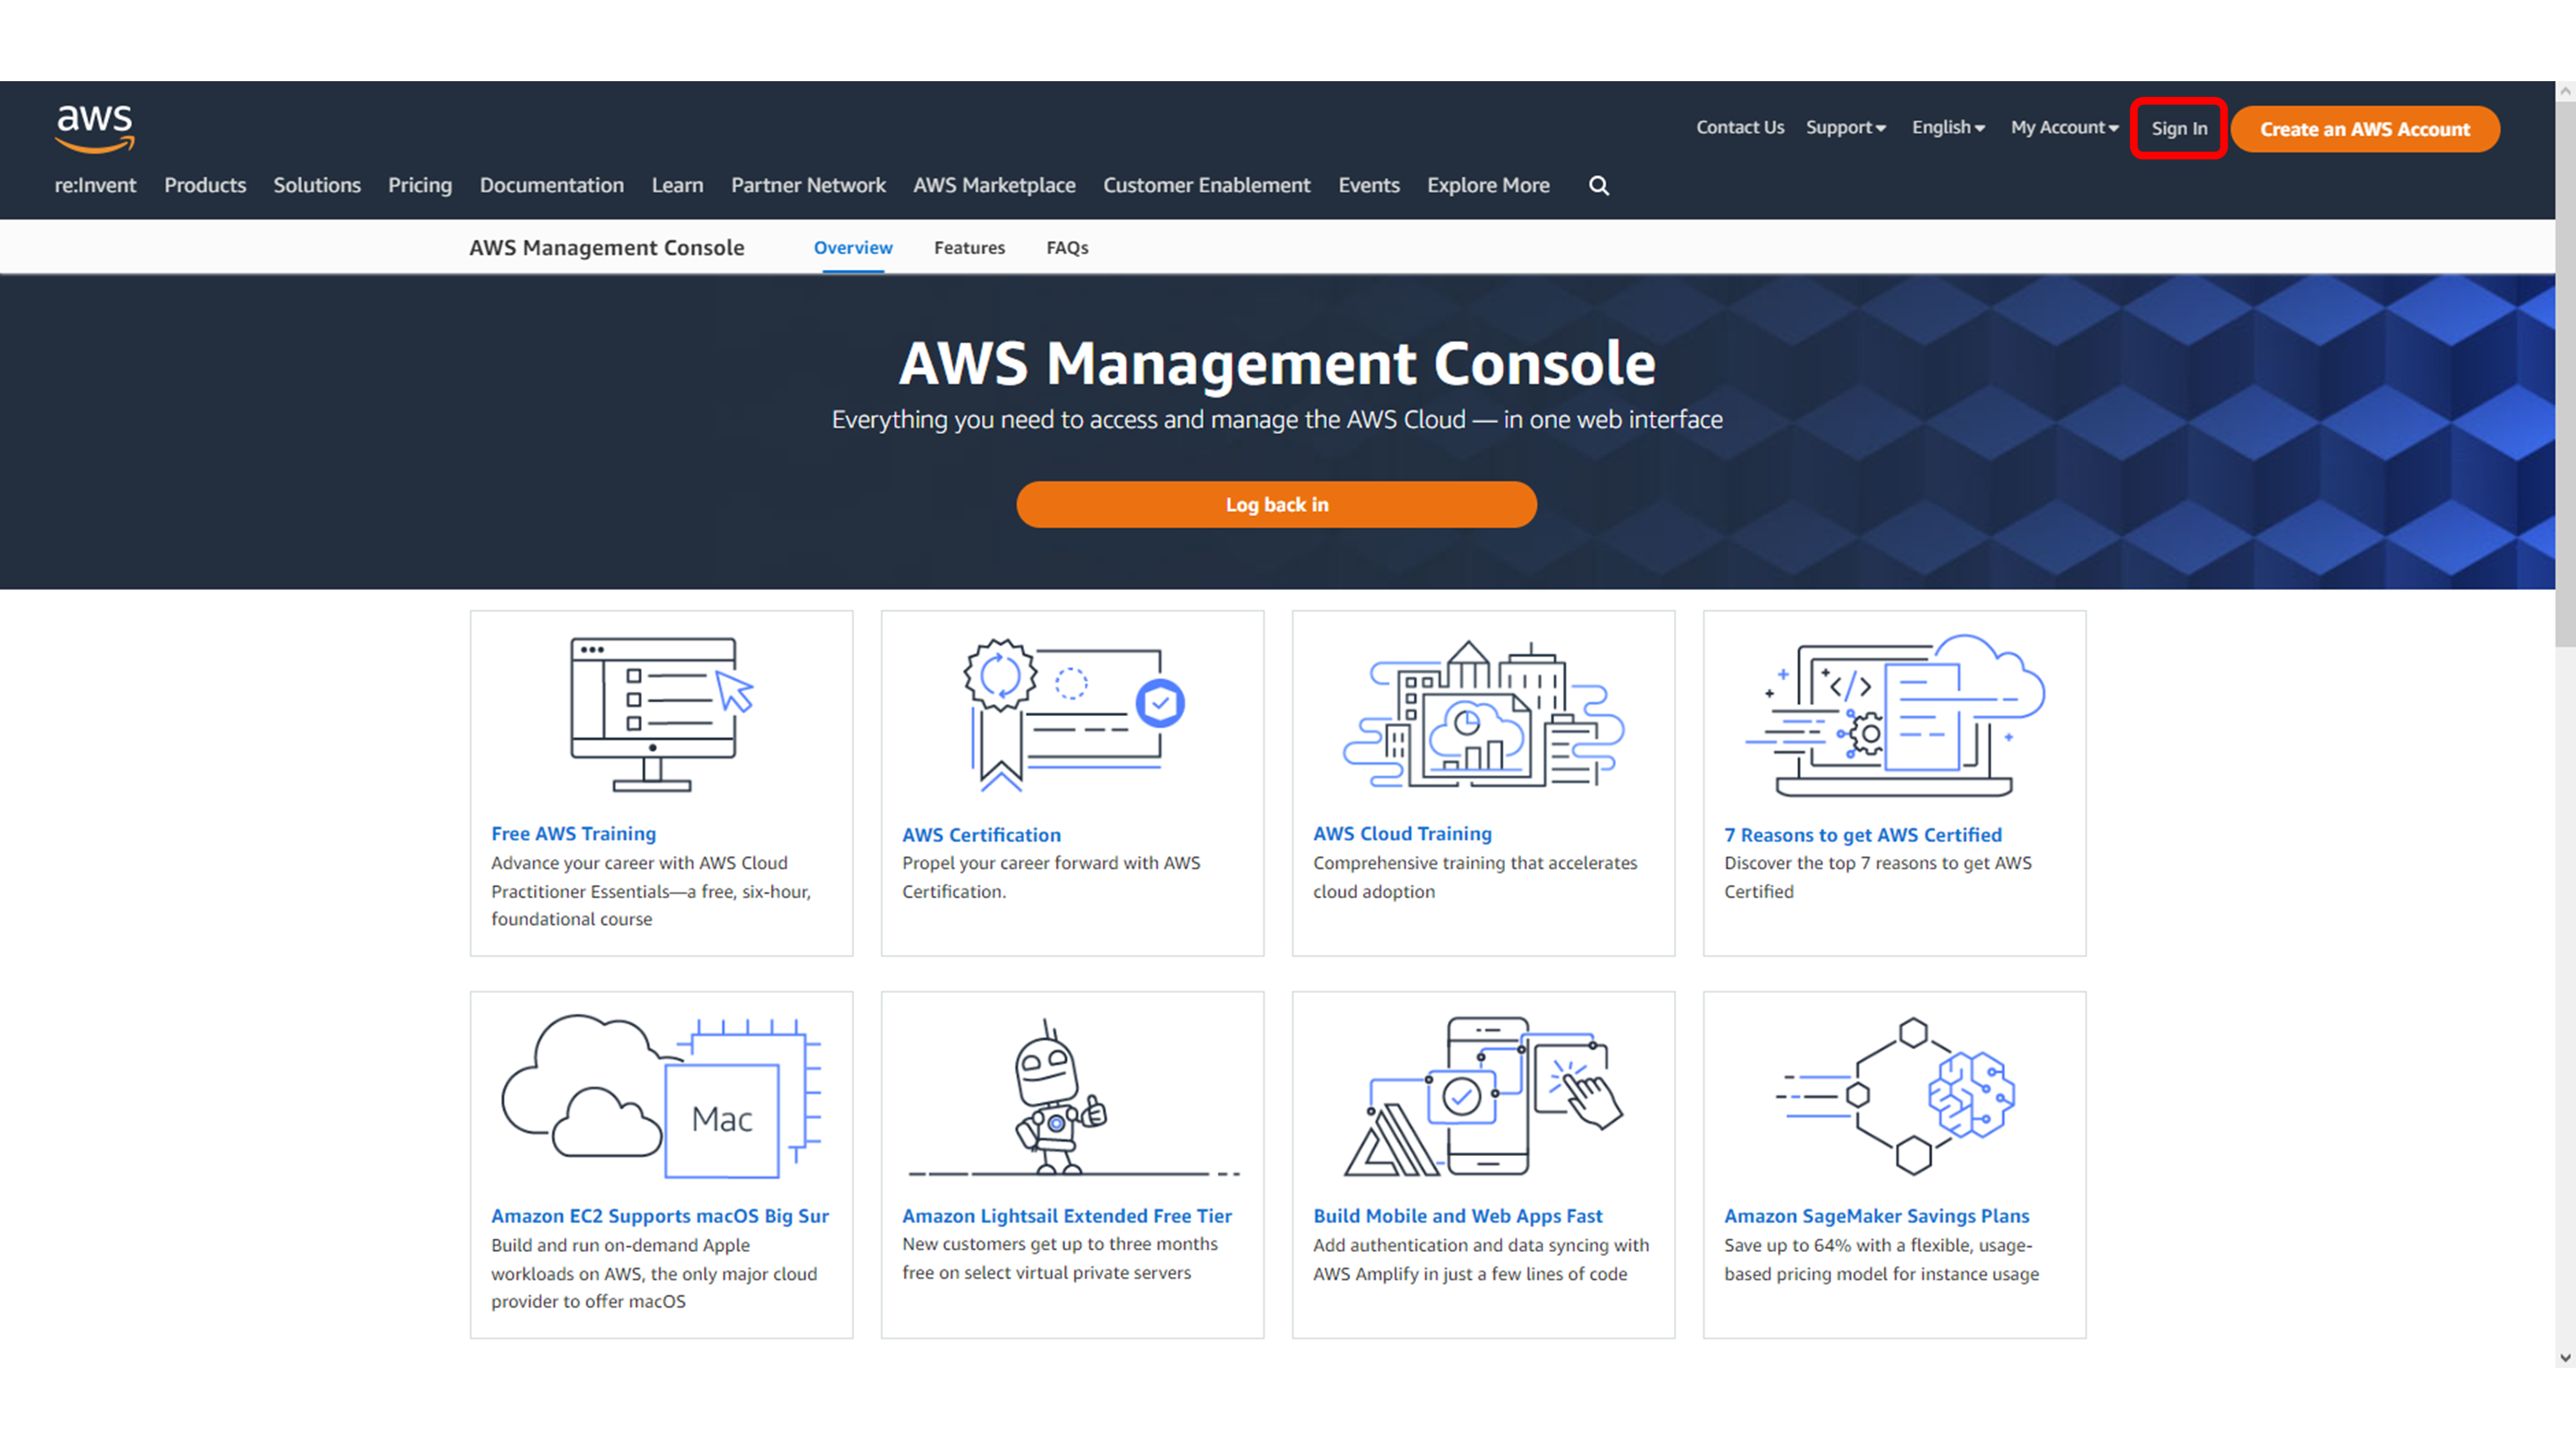Click the Lightsail robot illustration
Viewport: 2576px width, 1449px height.
1073,1097
